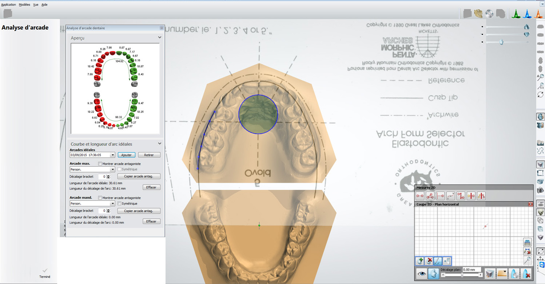Check Montrer arcade antagoniste under Arcade mand.
The image size is (545, 284).
[x=100, y=198]
